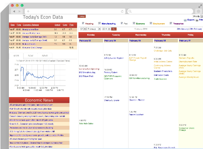The image size is (203, 149).
Task: Enter fullscreen with the expand arrows icon
Action: (200, 6)
